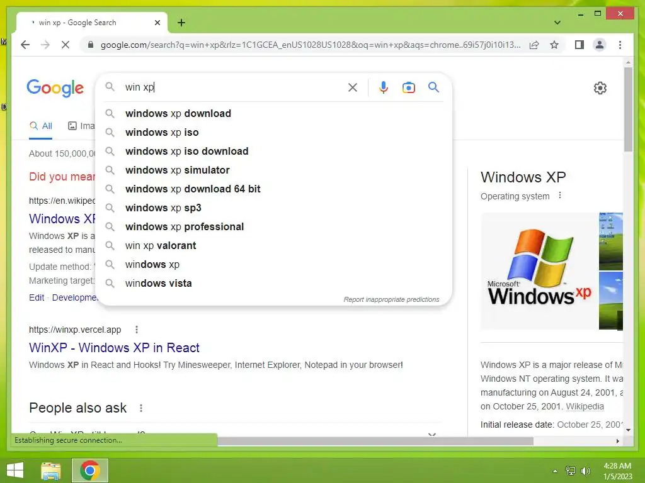Screen dimensions: 645x483
Task: Open the taskbar clock and date
Action: tap(617, 471)
